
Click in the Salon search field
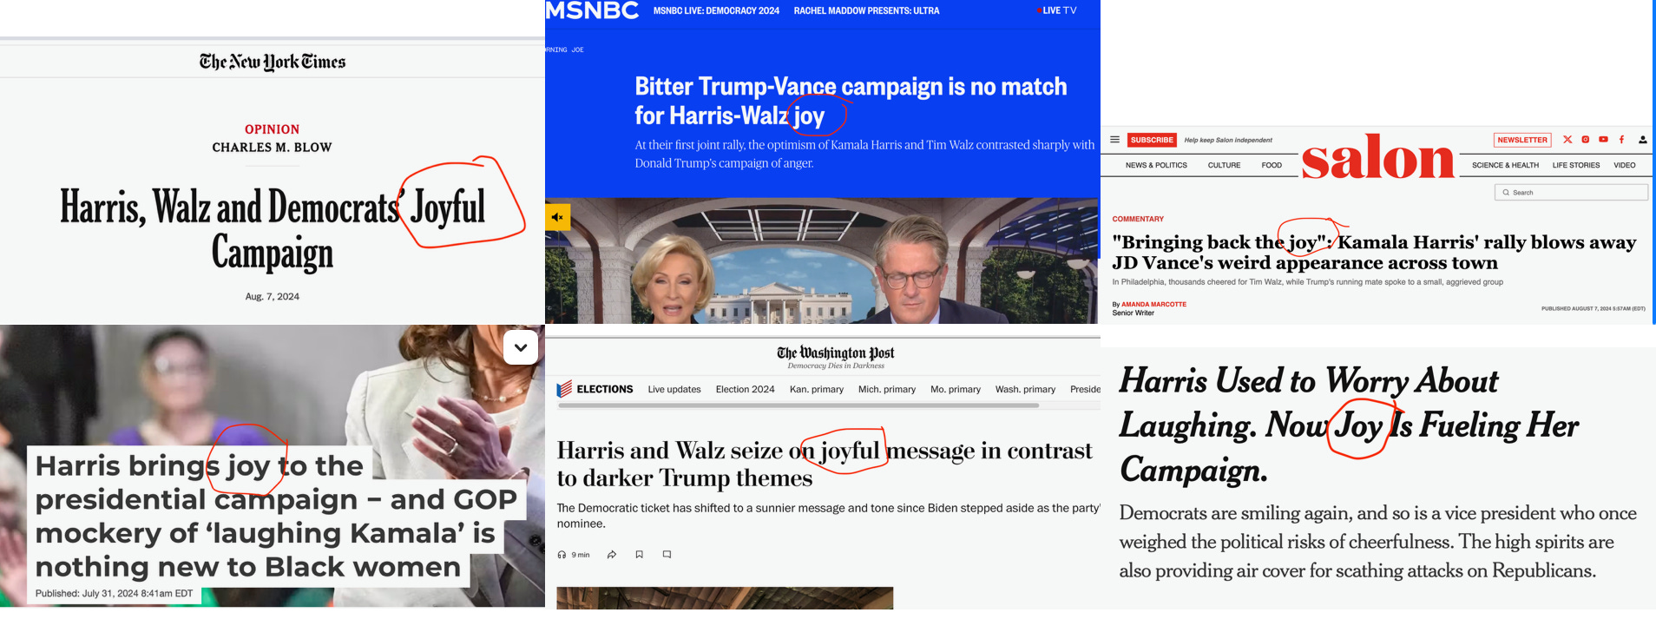(1571, 193)
